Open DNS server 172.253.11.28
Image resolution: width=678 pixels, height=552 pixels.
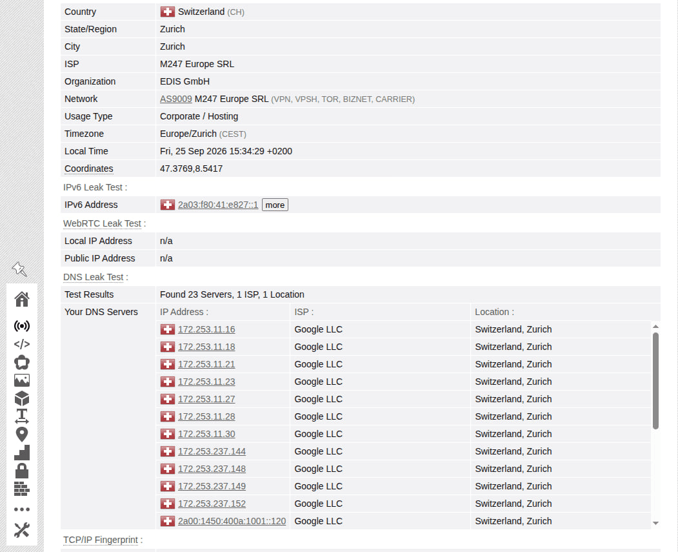pos(206,416)
